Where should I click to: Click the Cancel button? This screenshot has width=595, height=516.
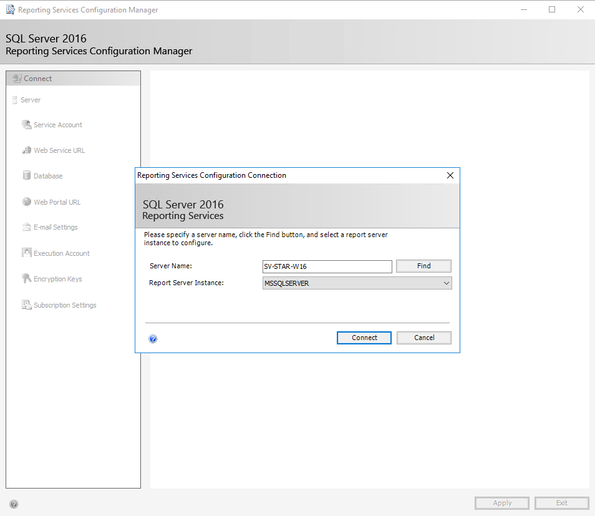(424, 338)
